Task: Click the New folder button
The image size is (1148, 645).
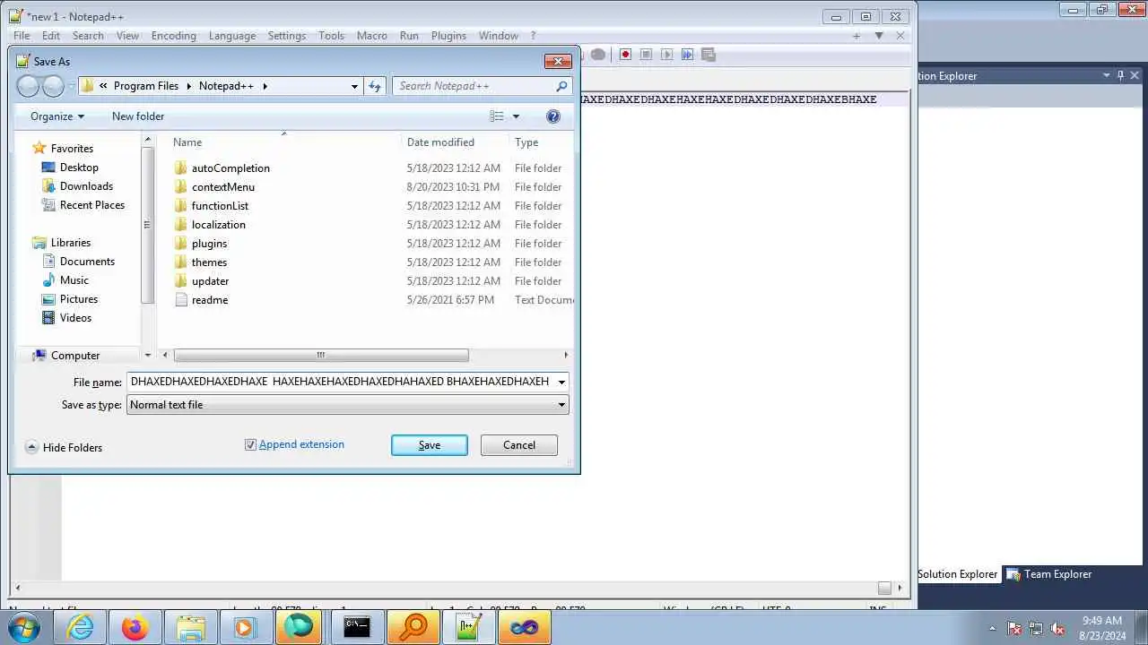Action: 138,116
